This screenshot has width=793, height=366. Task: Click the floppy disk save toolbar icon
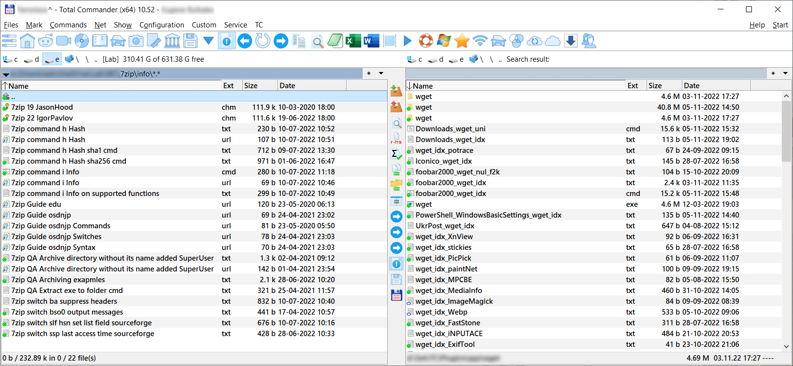(x=190, y=41)
